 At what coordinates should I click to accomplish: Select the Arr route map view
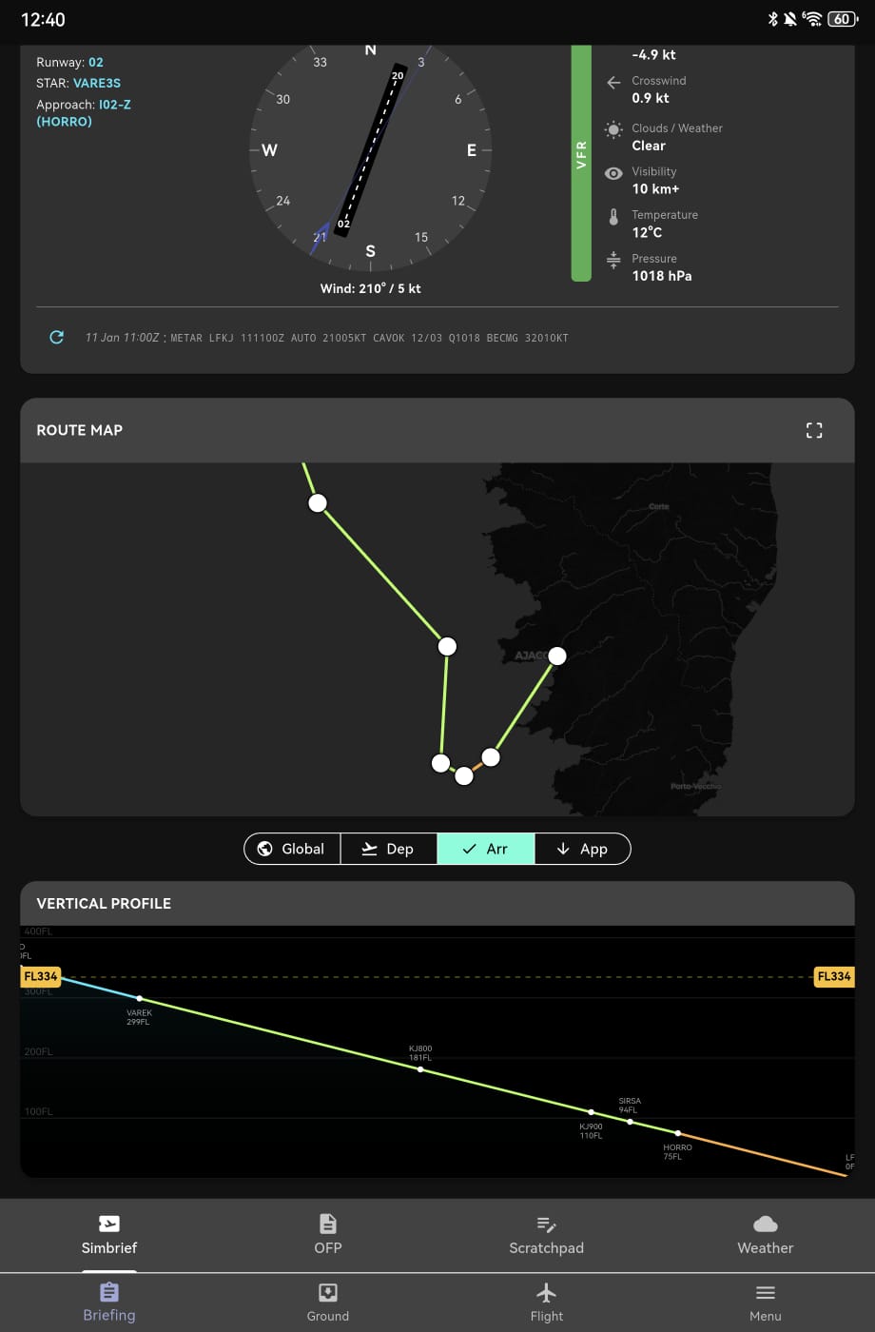485,849
